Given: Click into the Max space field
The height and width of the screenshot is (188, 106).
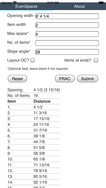Looking at the screenshot, I should coord(67,34).
